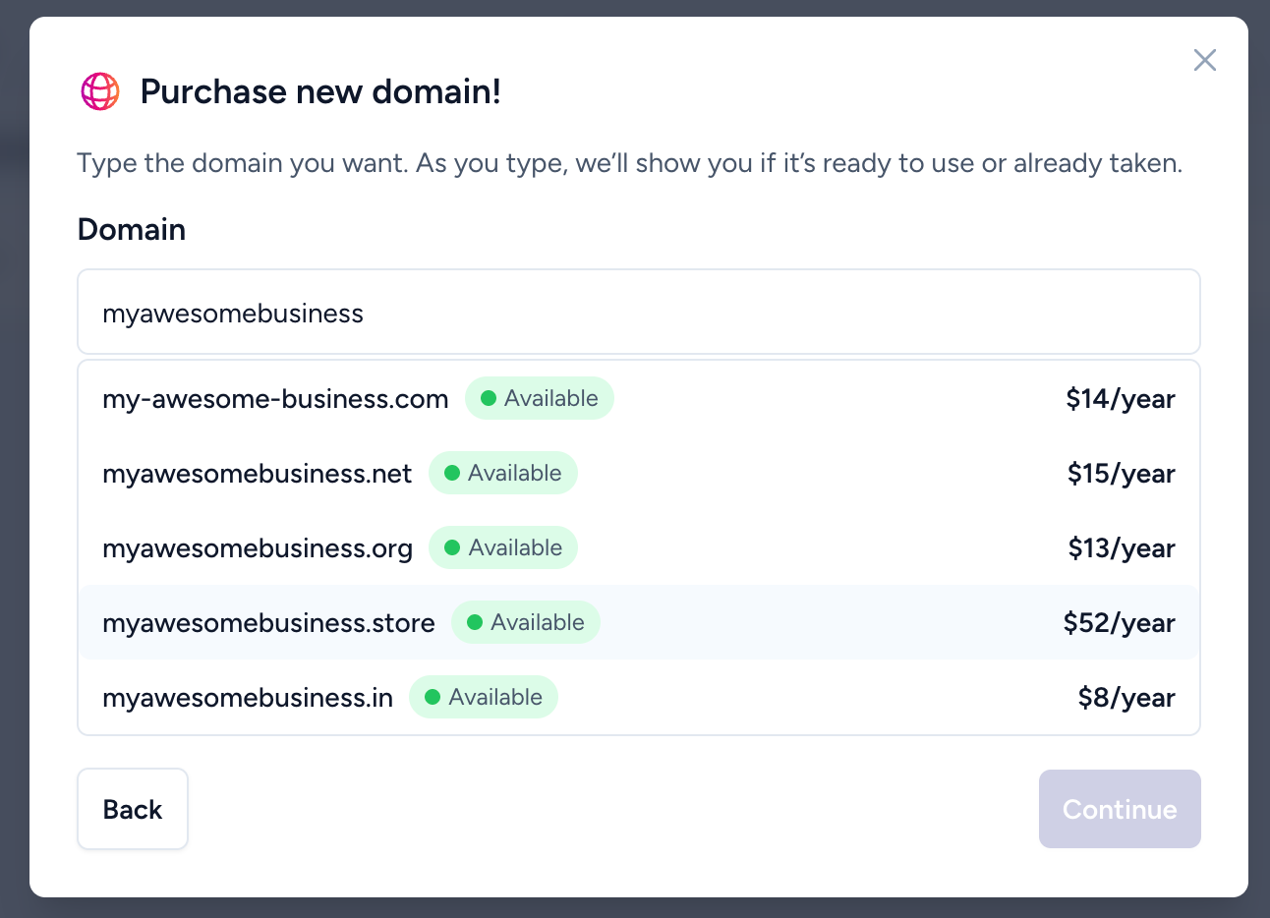Click the Domain search input field

[x=638, y=313]
